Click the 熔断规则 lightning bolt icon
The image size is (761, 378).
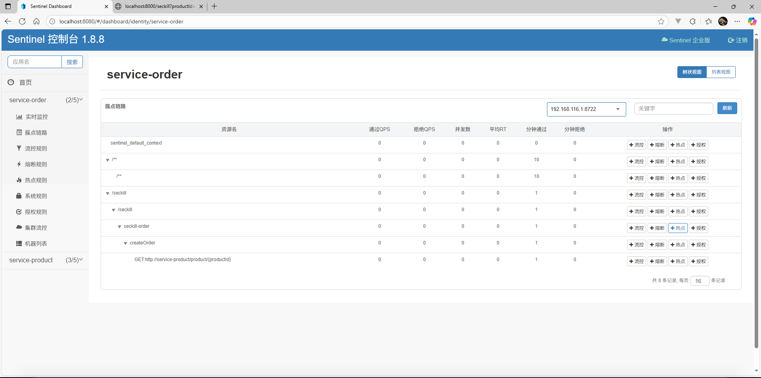point(19,164)
